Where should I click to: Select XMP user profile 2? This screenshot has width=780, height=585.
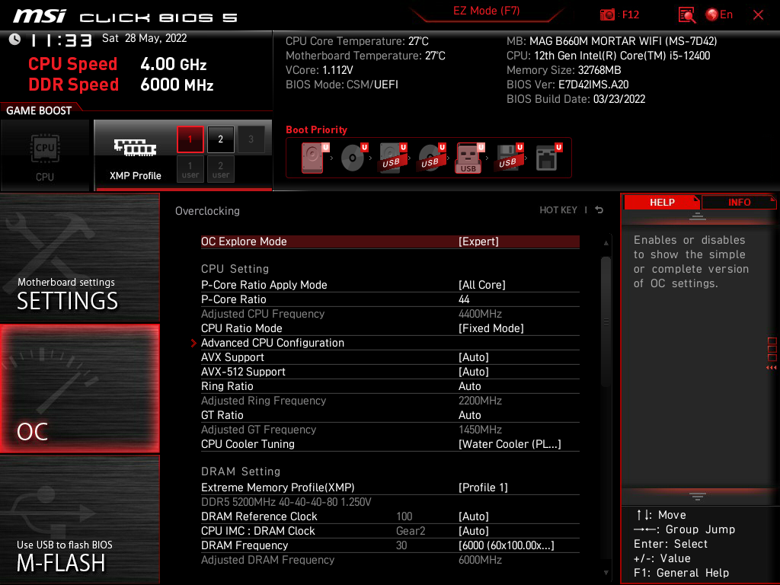coord(220,169)
